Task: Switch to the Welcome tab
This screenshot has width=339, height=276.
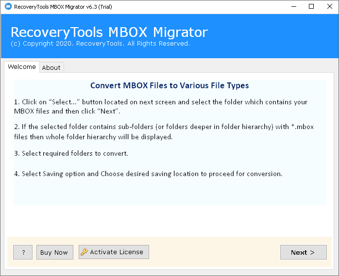Action: (x=22, y=67)
